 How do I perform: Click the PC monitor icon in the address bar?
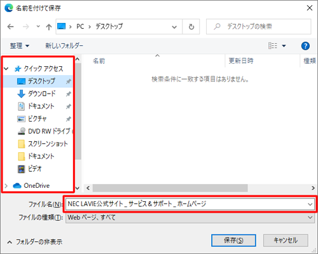pyautogui.click(x=62, y=26)
